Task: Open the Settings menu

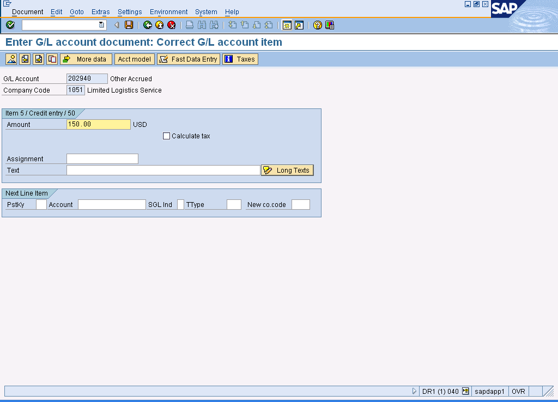Action: [x=130, y=12]
